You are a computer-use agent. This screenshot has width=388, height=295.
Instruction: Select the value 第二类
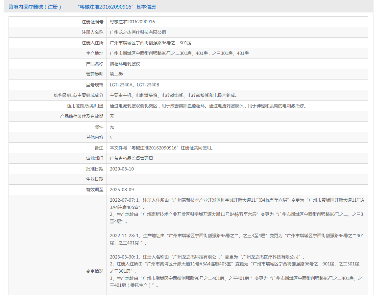click(x=116, y=75)
